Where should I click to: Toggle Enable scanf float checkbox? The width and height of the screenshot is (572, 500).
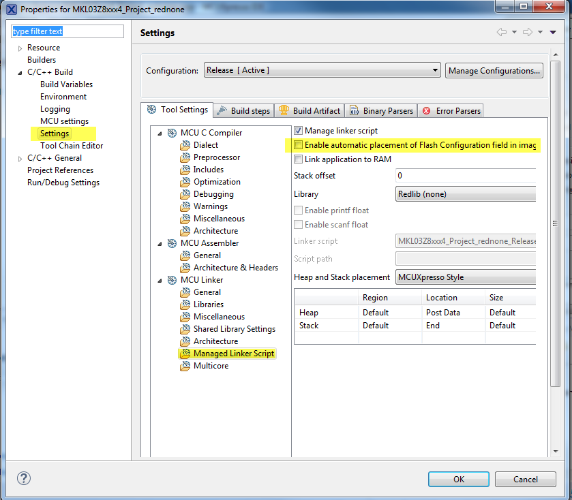(299, 225)
